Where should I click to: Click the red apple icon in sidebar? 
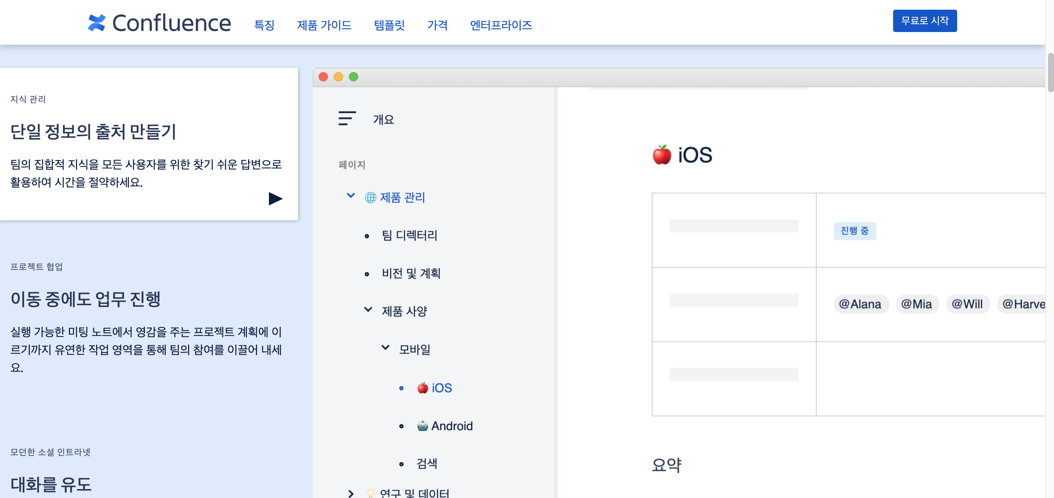tap(422, 387)
